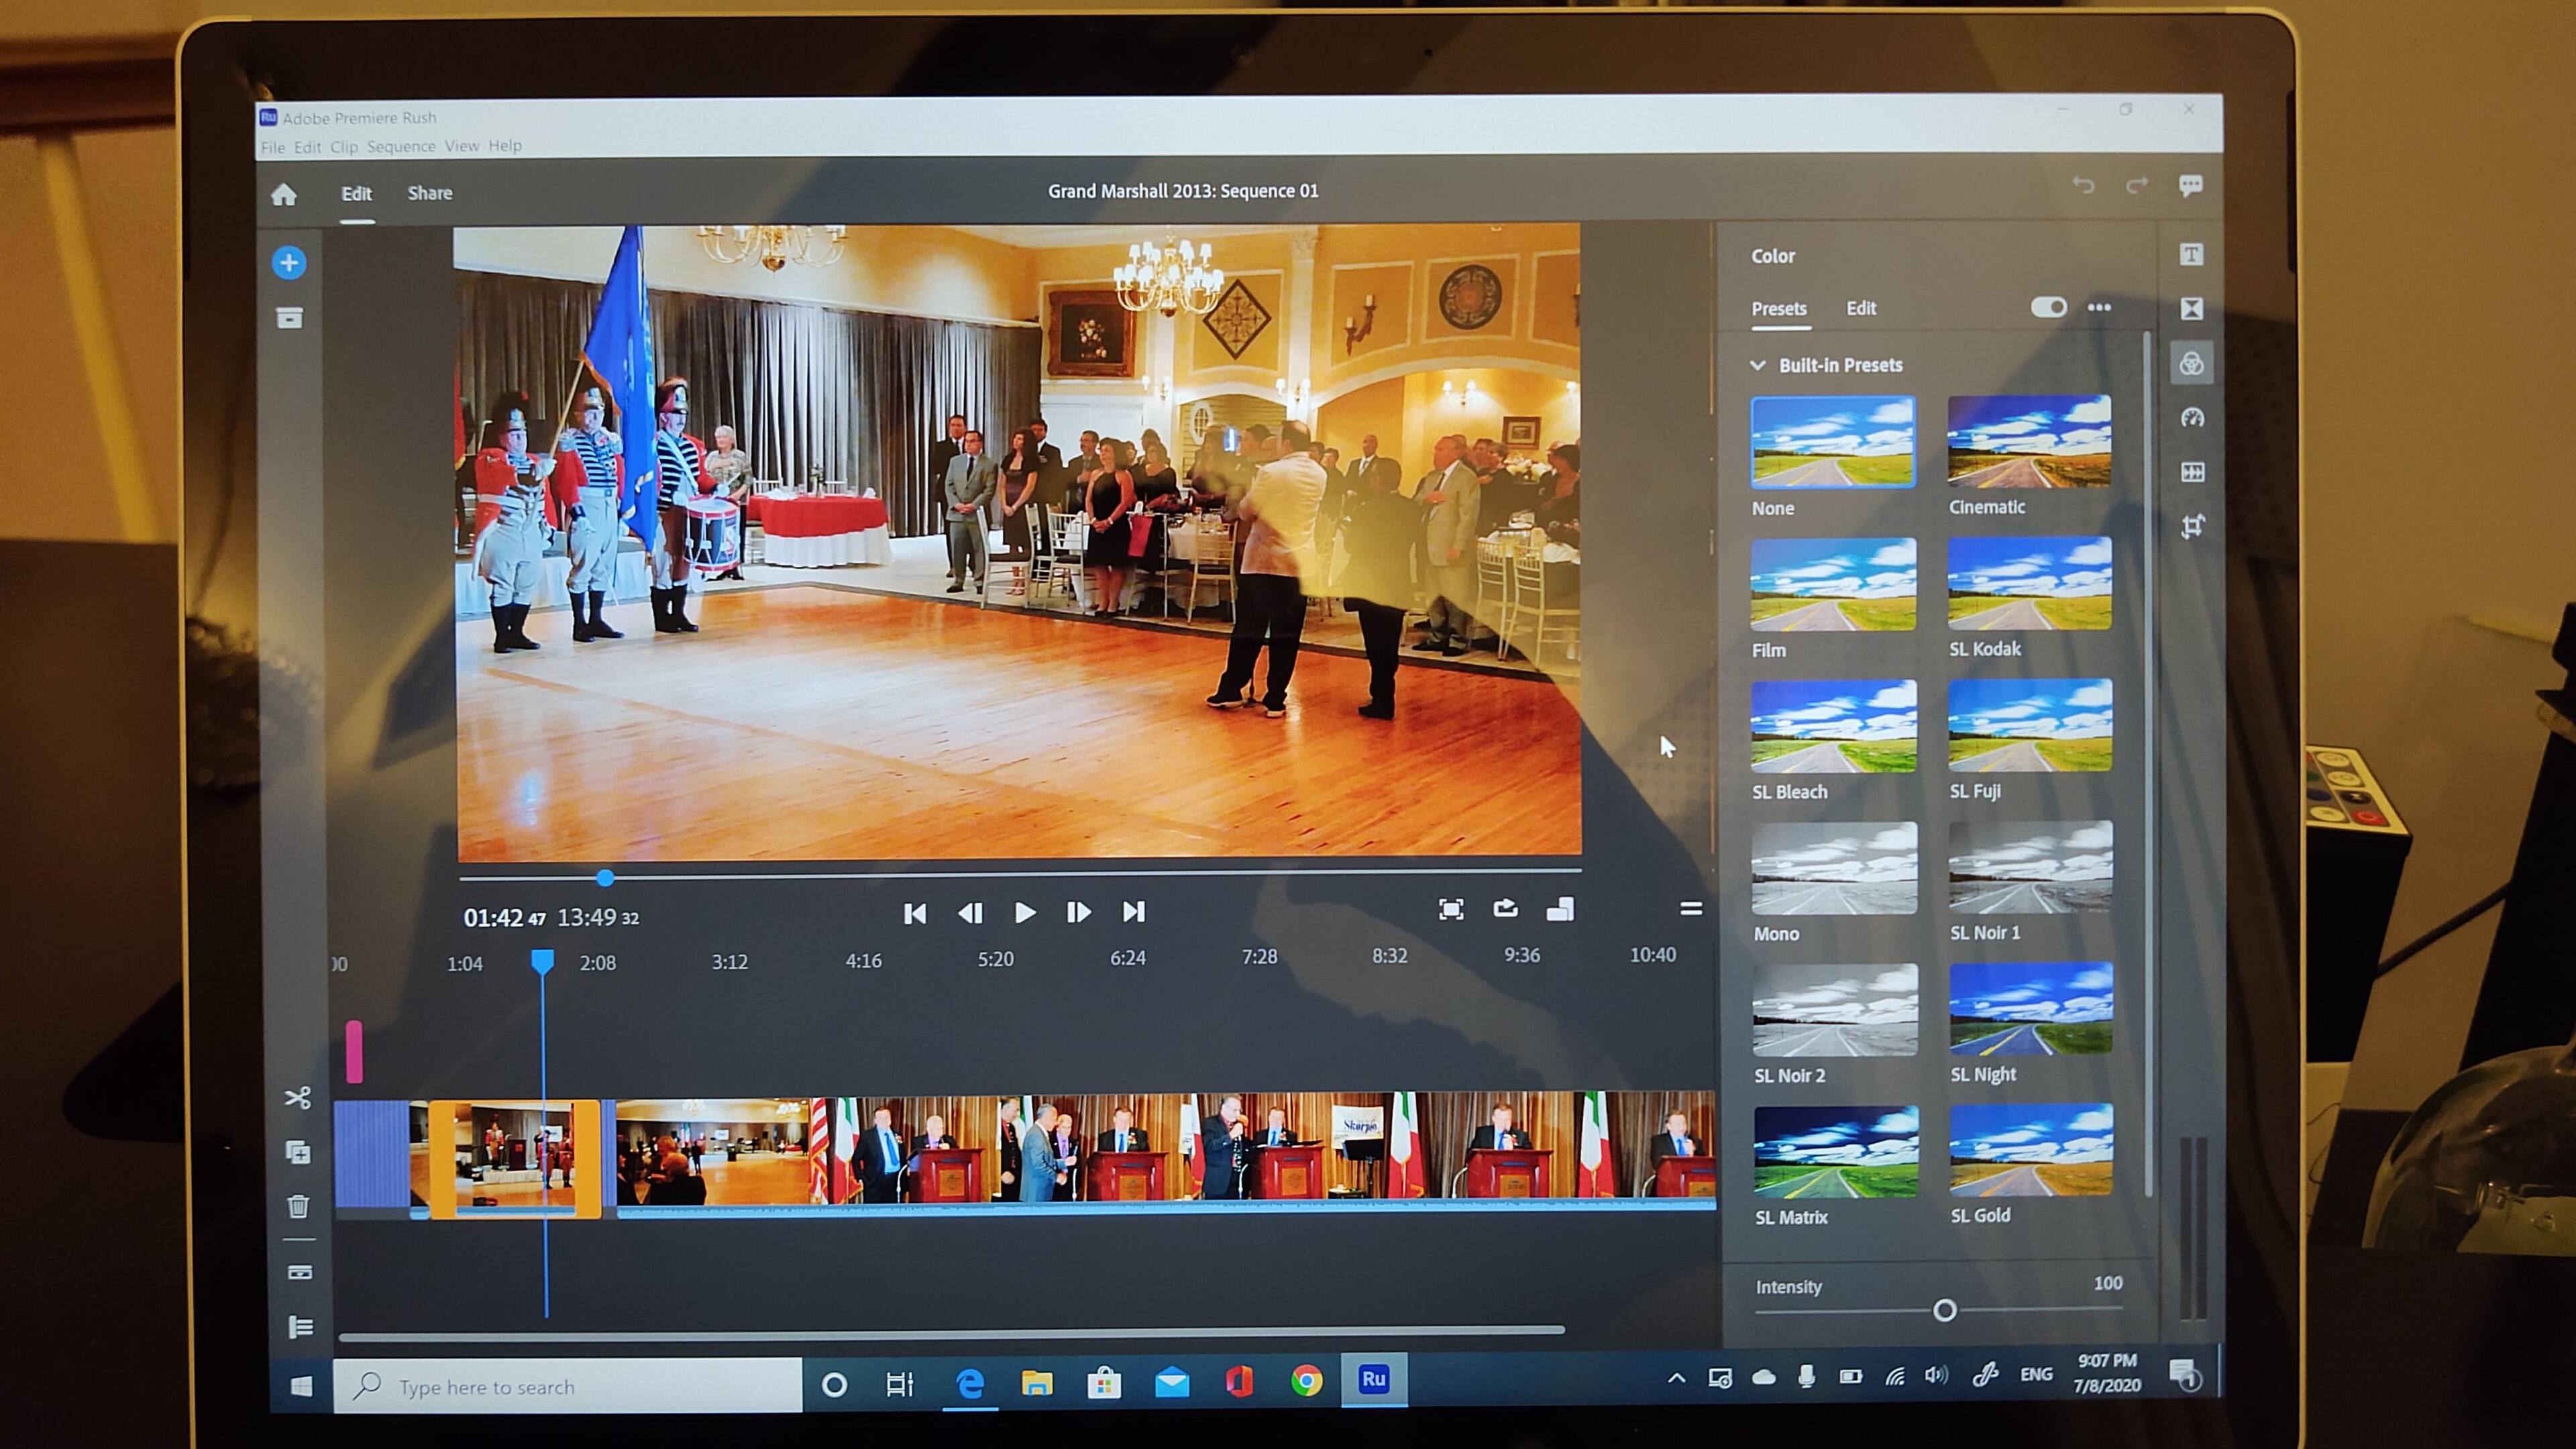
Task: Toggle the Color effect on/off switch
Action: coord(2048,307)
